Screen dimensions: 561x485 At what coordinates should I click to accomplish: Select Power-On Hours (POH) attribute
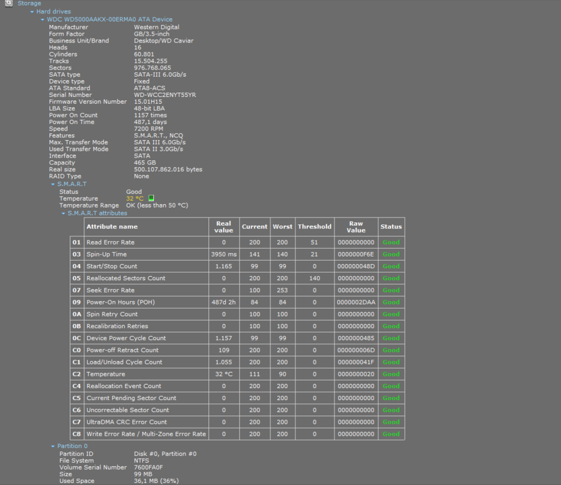pos(121,302)
